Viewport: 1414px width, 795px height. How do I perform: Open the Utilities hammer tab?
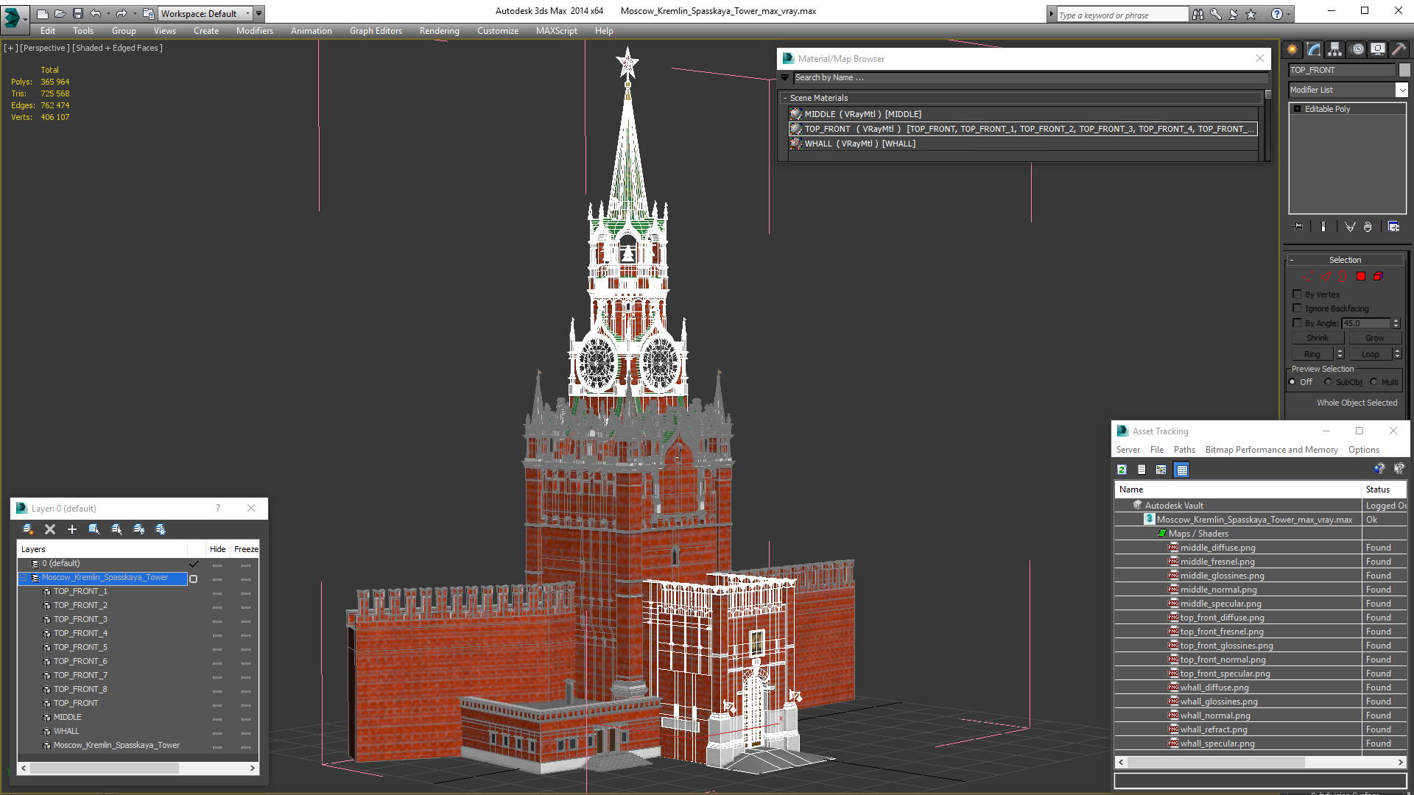click(1399, 49)
